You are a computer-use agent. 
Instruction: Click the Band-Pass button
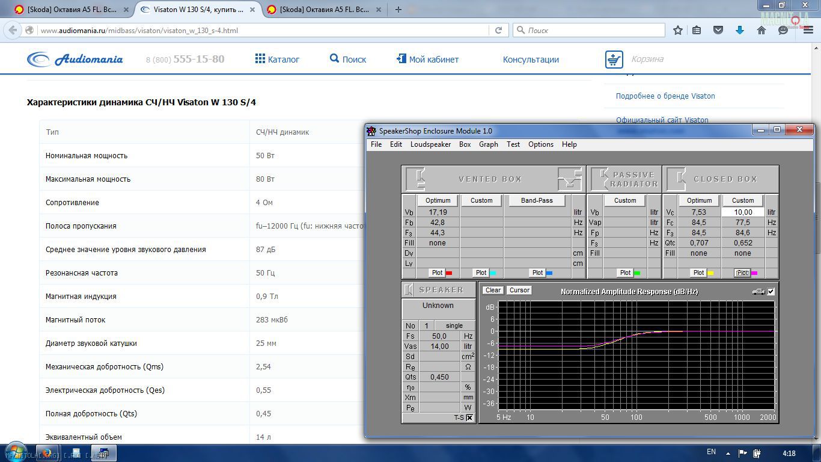coord(537,200)
